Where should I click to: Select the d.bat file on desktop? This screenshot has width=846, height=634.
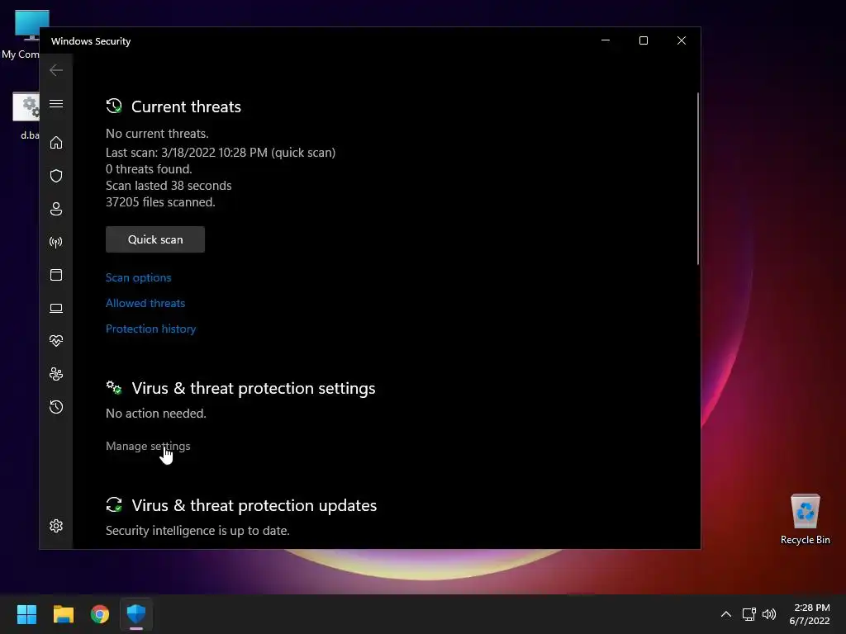[26, 116]
